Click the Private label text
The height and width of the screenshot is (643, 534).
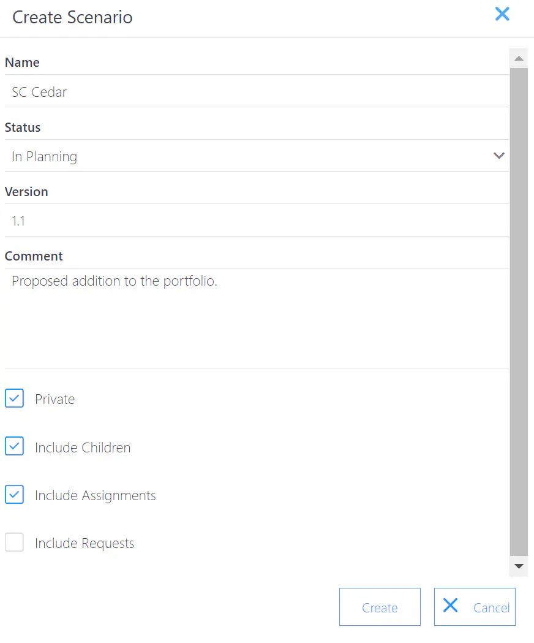click(x=55, y=399)
